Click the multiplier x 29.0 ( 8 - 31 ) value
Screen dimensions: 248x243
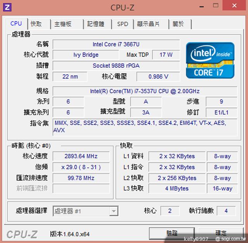(81, 167)
